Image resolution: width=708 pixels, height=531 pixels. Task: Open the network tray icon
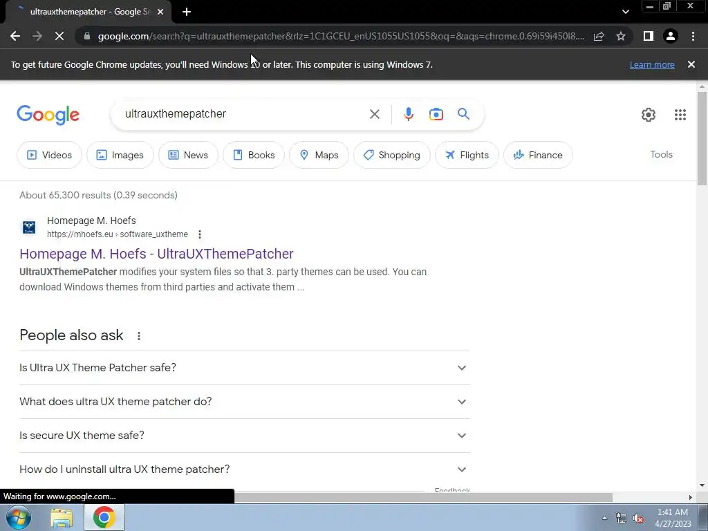click(622, 518)
